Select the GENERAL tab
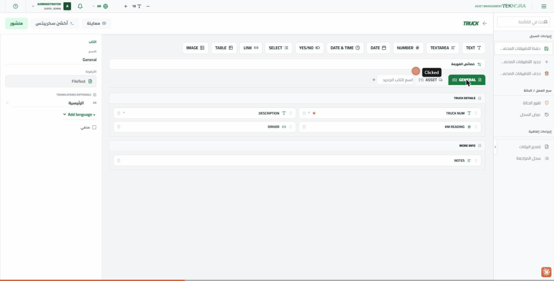This screenshot has width=554, height=281. coord(467,80)
